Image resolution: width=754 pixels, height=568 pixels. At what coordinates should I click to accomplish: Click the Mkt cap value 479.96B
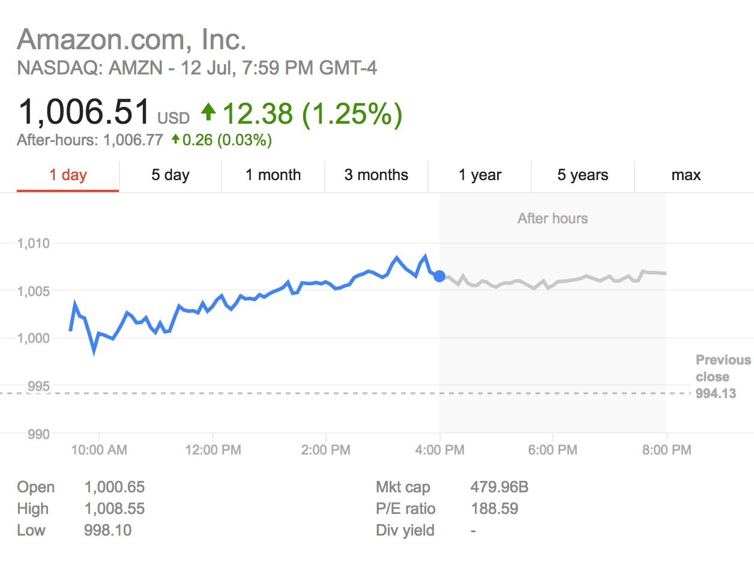pyautogui.click(x=499, y=487)
